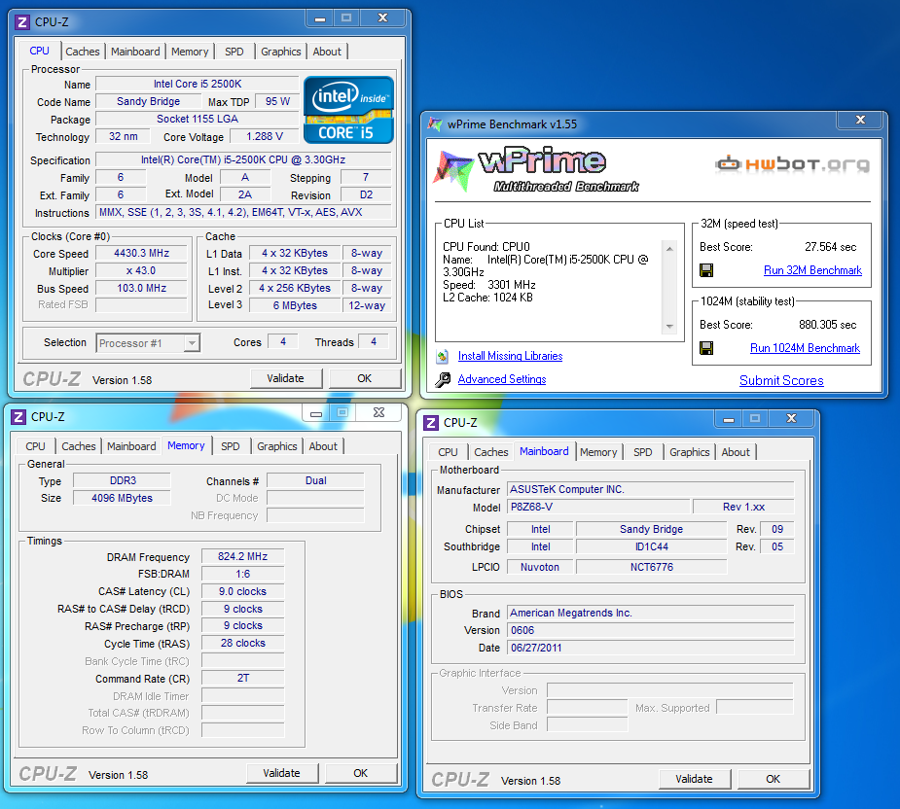This screenshot has height=809, width=900.
Task: Click the Command Rate value 2T
Action: click(243, 678)
